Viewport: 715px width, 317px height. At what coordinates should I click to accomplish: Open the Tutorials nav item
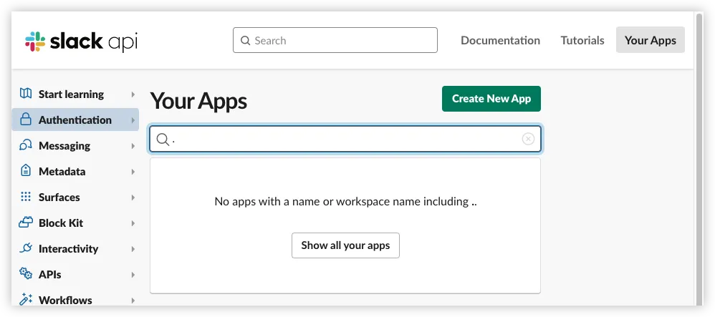coord(582,40)
